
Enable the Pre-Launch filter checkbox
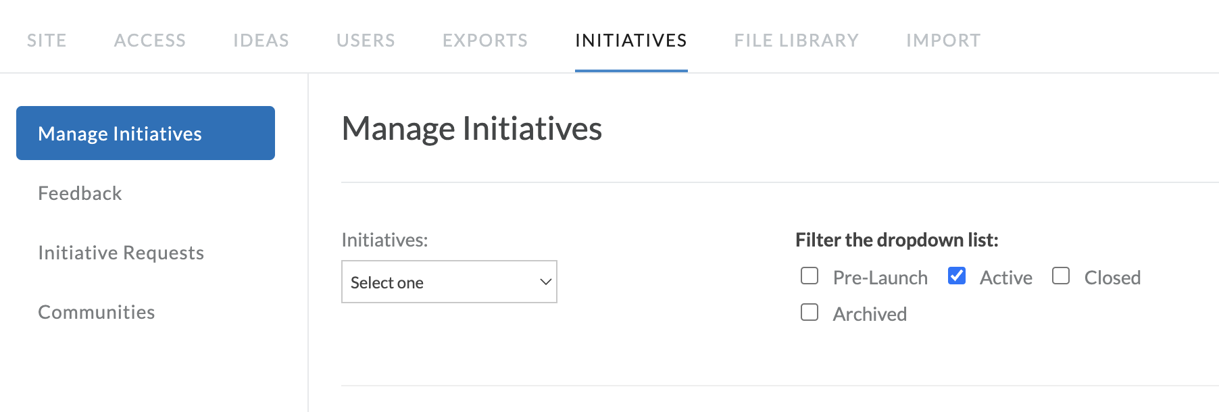(810, 276)
